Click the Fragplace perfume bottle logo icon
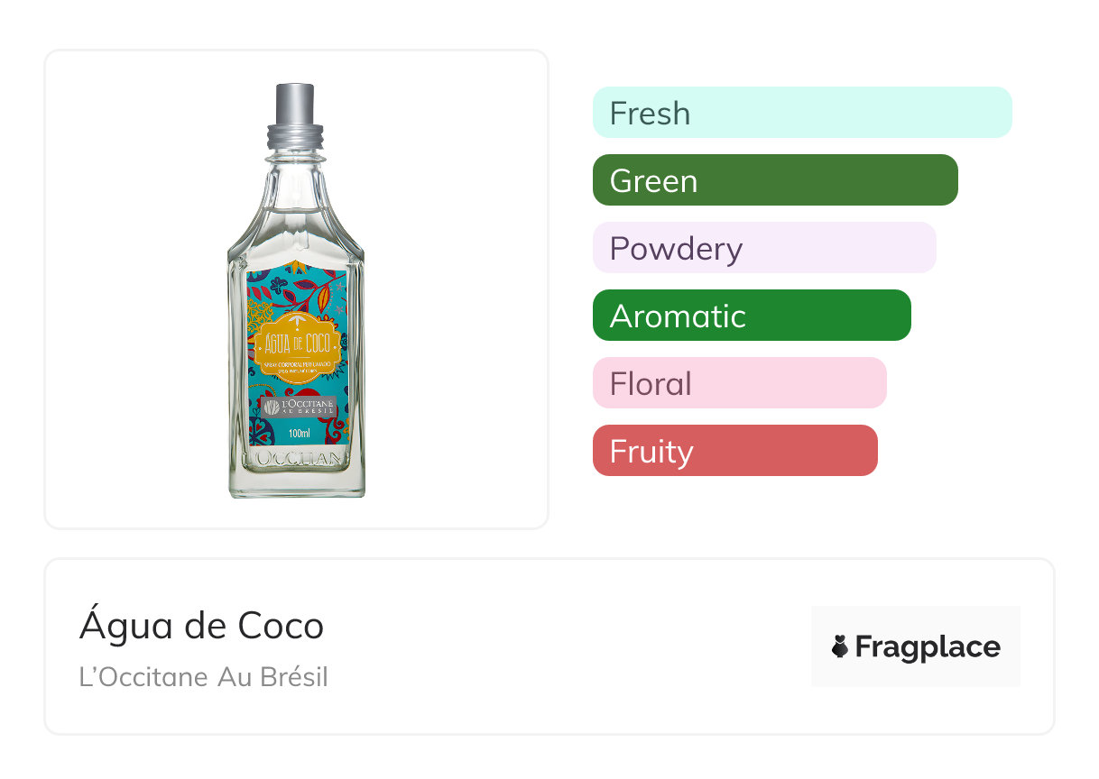The height and width of the screenshot is (779, 1099). point(841,646)
